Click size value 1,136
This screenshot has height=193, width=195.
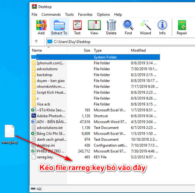pyautogui.click(x=86, y=128)
